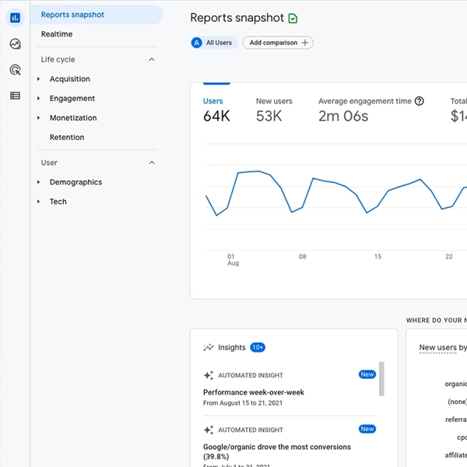Open the Reports icon in left rail
This screenshot has width=467, height=467.
(x=15, y=17)
